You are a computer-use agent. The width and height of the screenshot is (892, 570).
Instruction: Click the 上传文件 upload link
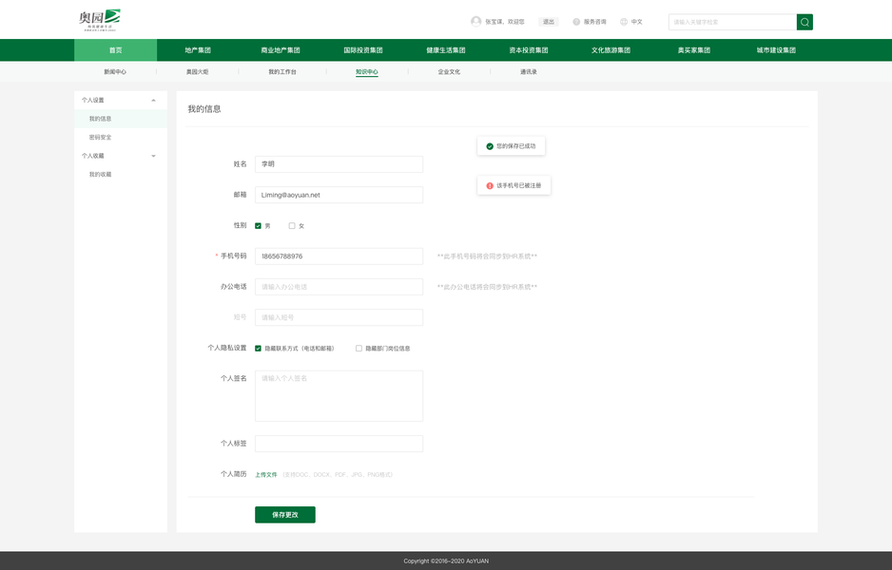265,475
